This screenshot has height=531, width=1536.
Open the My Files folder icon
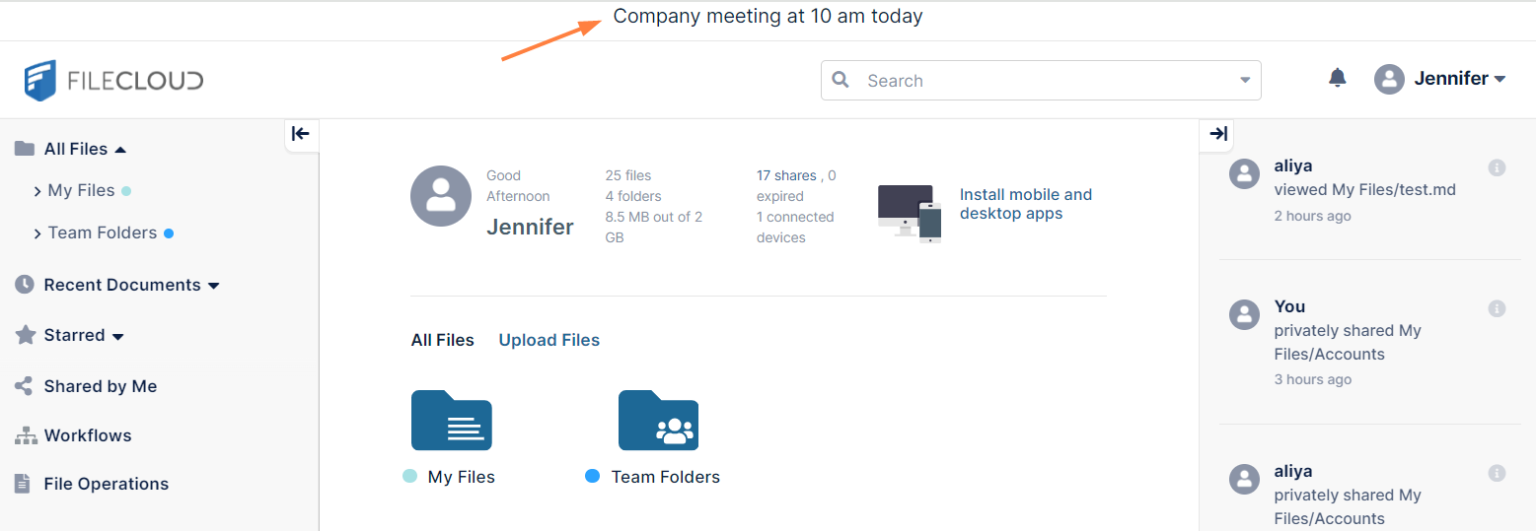coord(451,421)
